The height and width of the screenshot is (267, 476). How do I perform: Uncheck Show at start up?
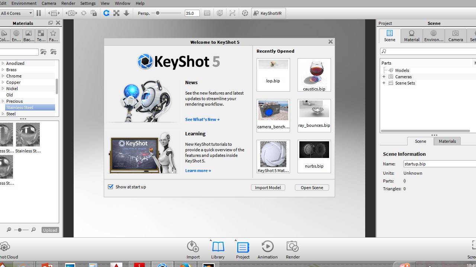point(110,187)
